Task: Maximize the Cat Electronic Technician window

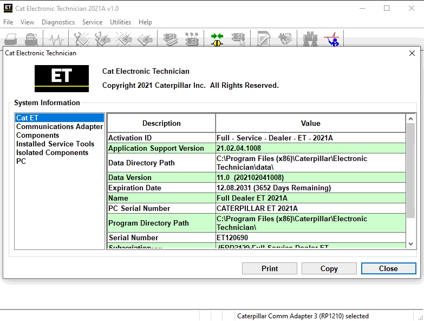Action: coord(387,8)
